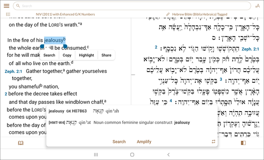This screenshot has height=160, width=264.
Task: Choose Share in the selection menu
Action: pyautogui.click(x=106, y=55)
